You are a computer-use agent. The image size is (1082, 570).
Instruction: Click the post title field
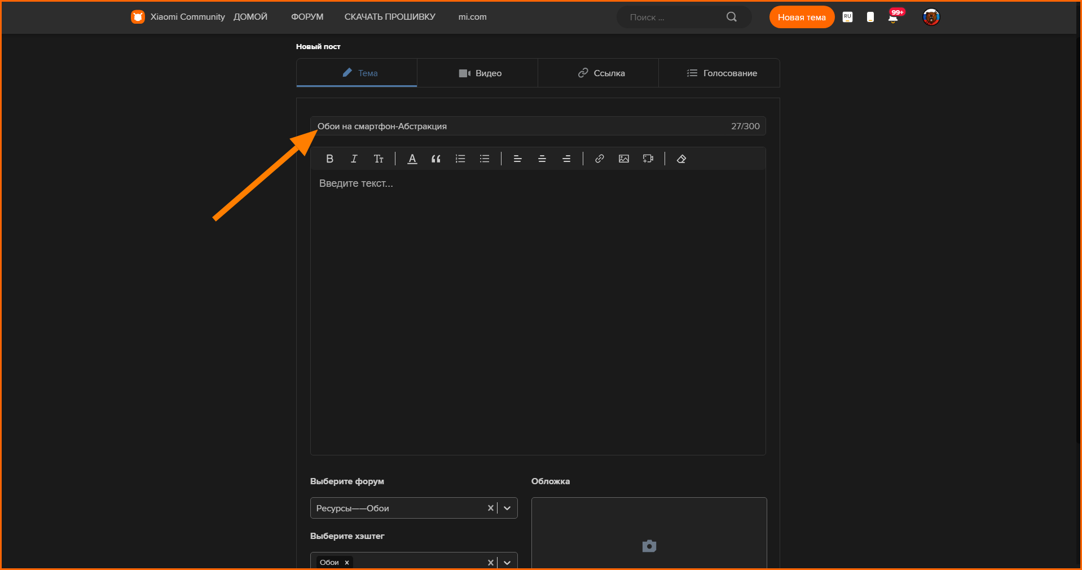pyautogui.click(x=538, y=126)
